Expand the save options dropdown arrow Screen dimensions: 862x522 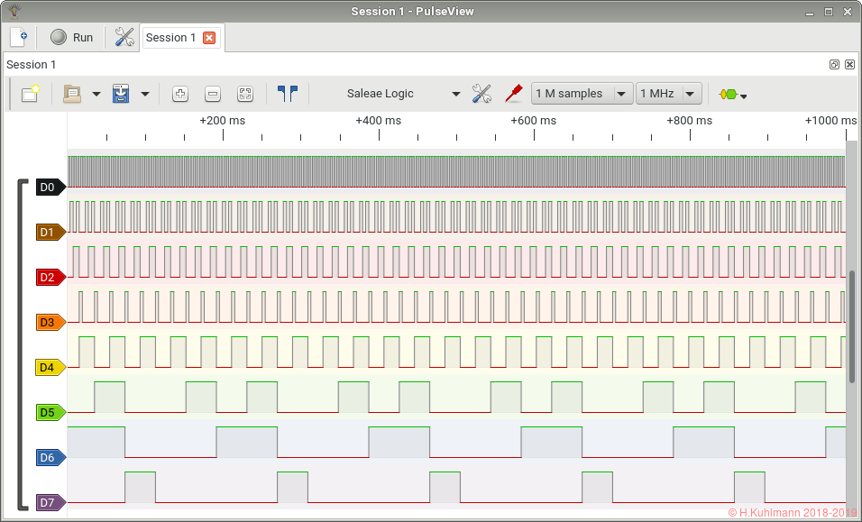coord(144,95)
